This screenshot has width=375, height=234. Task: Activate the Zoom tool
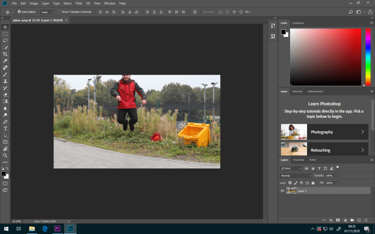click(x=6, y=155)
